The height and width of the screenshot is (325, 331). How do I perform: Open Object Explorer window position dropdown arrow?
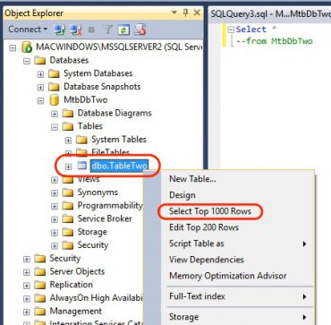click(174, 13)
